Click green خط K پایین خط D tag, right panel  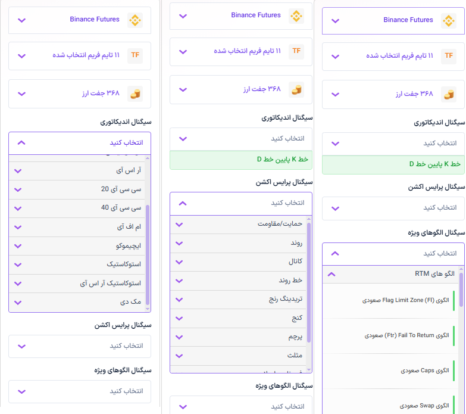tap(393, 164)
